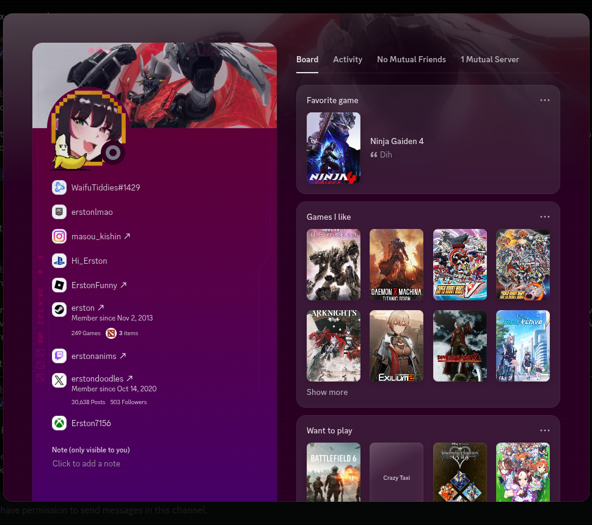
Task: Click the note field to add a note
Action: 86,463
